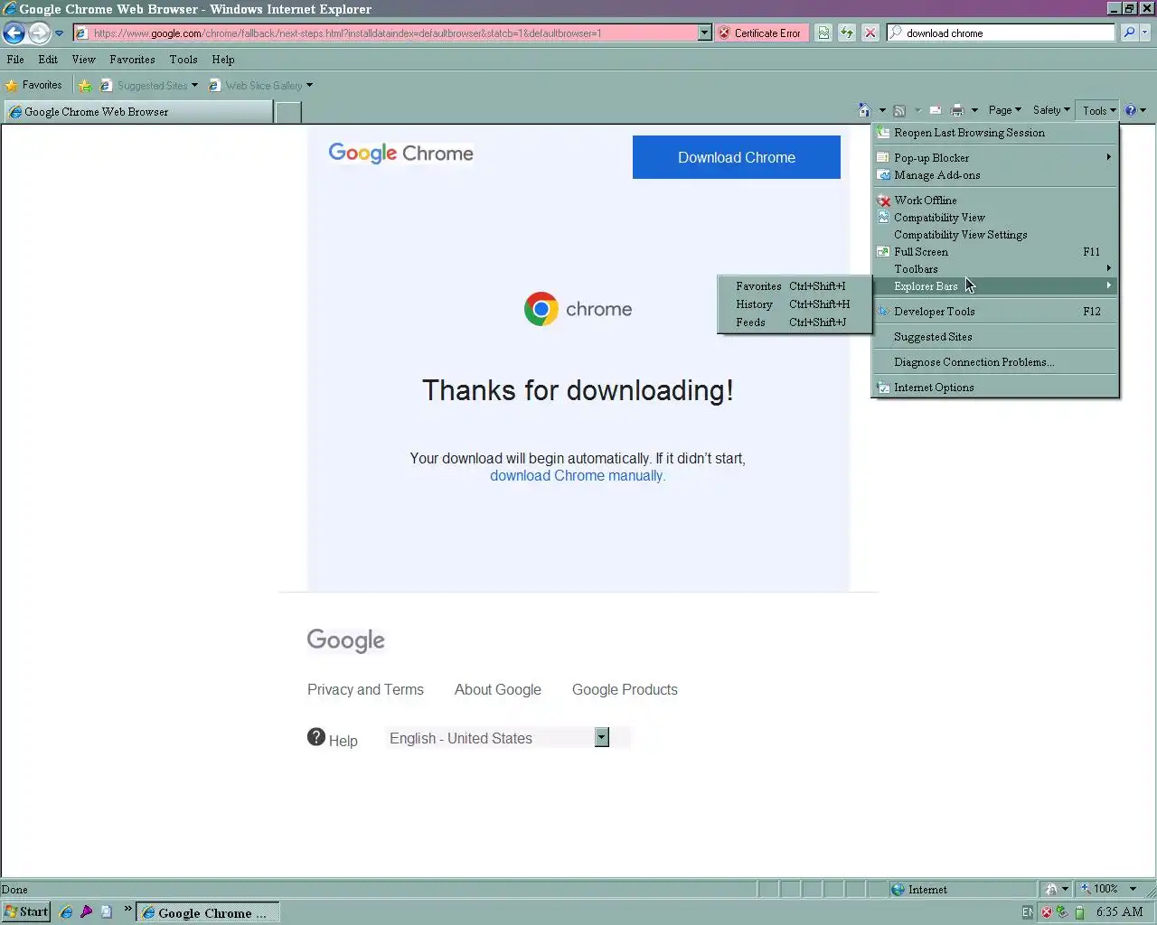Click the Home icon in command bar
Image resolution: width=1157 pixels, height=925 pixels.
tap(864, 110)
